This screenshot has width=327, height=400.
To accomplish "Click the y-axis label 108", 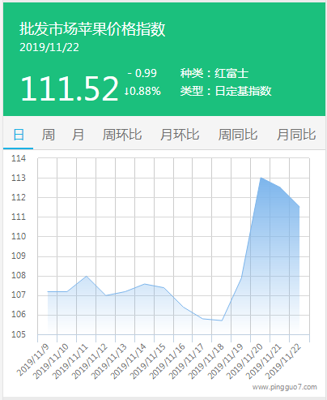I will (19, 275).
